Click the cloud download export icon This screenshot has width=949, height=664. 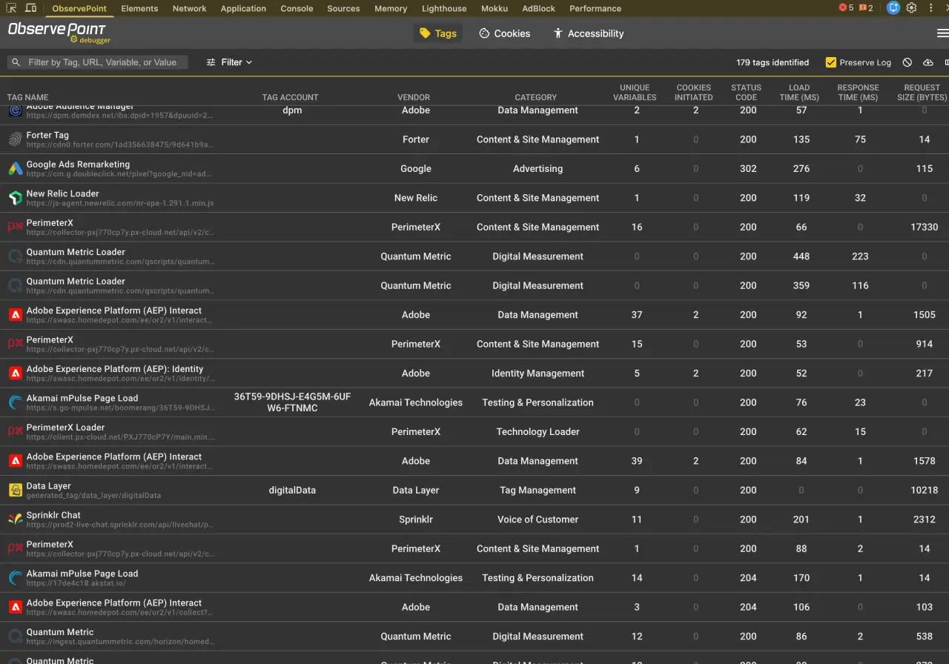[928, 62]
